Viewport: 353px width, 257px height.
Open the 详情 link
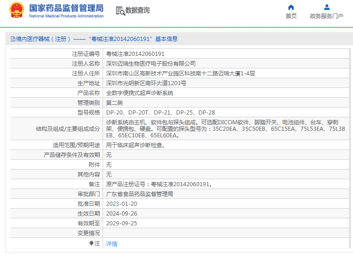(x=111, y=243)
